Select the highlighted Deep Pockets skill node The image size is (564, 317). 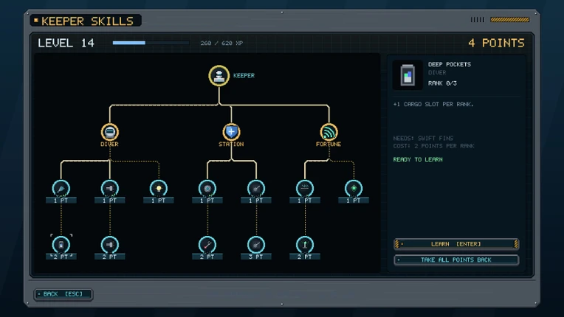(61, 245)
